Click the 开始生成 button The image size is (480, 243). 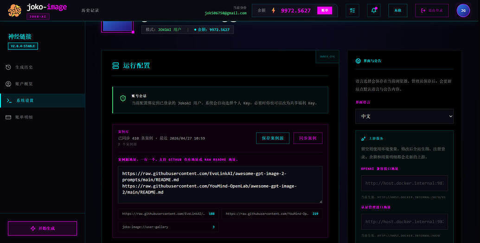(x=43, y=228)
